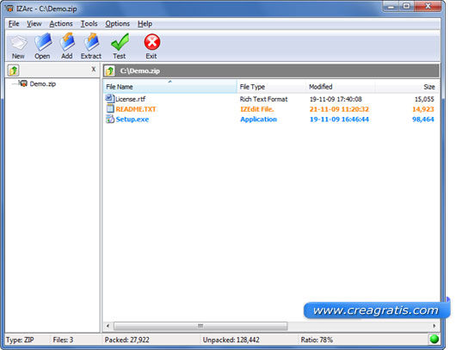Open the Help menu
The width and height of the screenshot is (456, 350).
(x=145, y=23)
